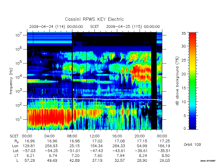216x162 pixels.
Task: Click the 08:00 time axis label
Action: [72, 136]
